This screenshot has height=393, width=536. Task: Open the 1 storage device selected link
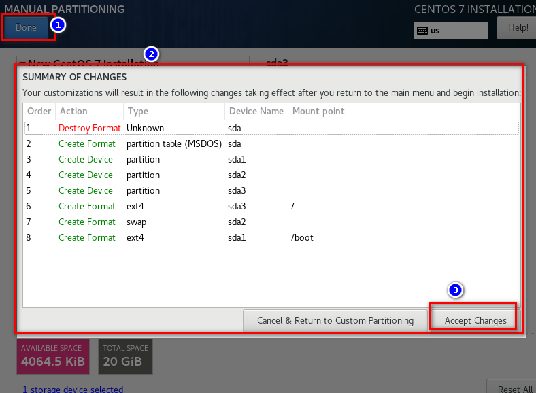[x=73, y=389]
